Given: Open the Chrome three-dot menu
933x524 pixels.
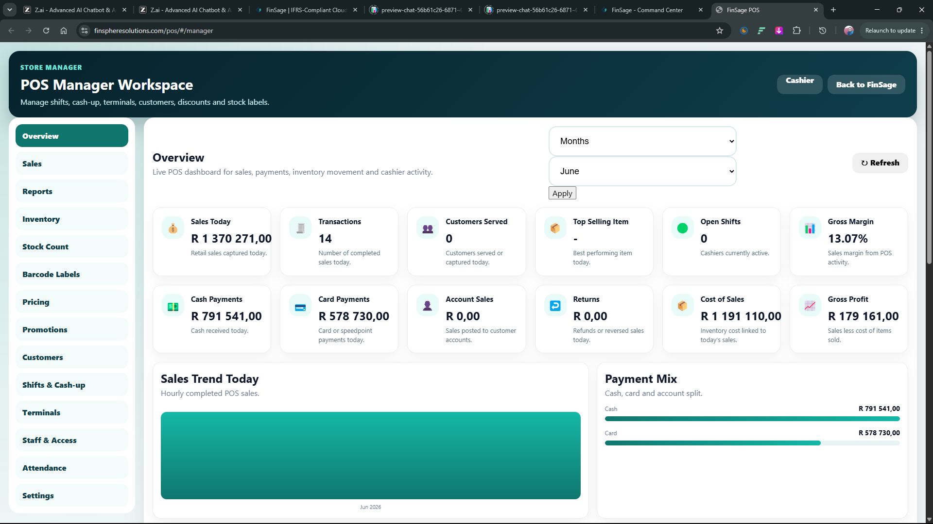Looking at the screenshot, I should [922, 31].
